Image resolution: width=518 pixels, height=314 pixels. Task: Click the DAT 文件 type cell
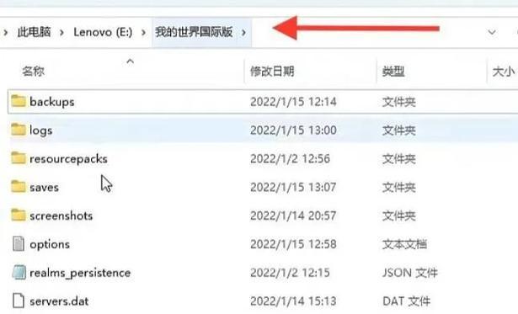[406, 301]
